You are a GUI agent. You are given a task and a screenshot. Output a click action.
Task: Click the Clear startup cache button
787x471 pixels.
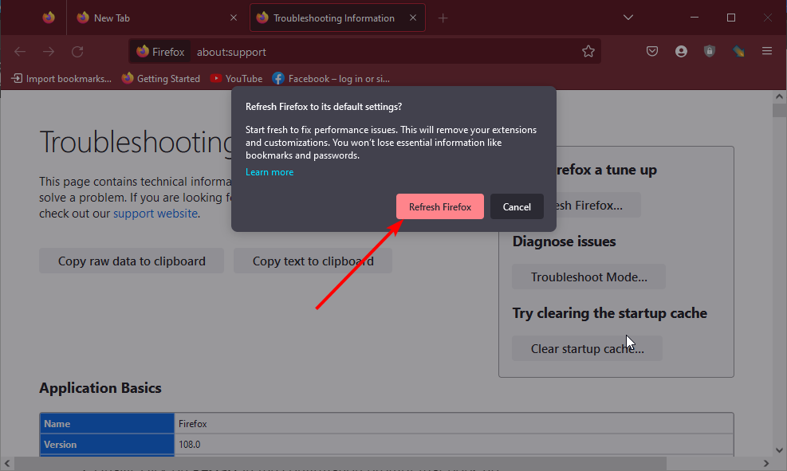pyautogui.click(x=587, y=348)
